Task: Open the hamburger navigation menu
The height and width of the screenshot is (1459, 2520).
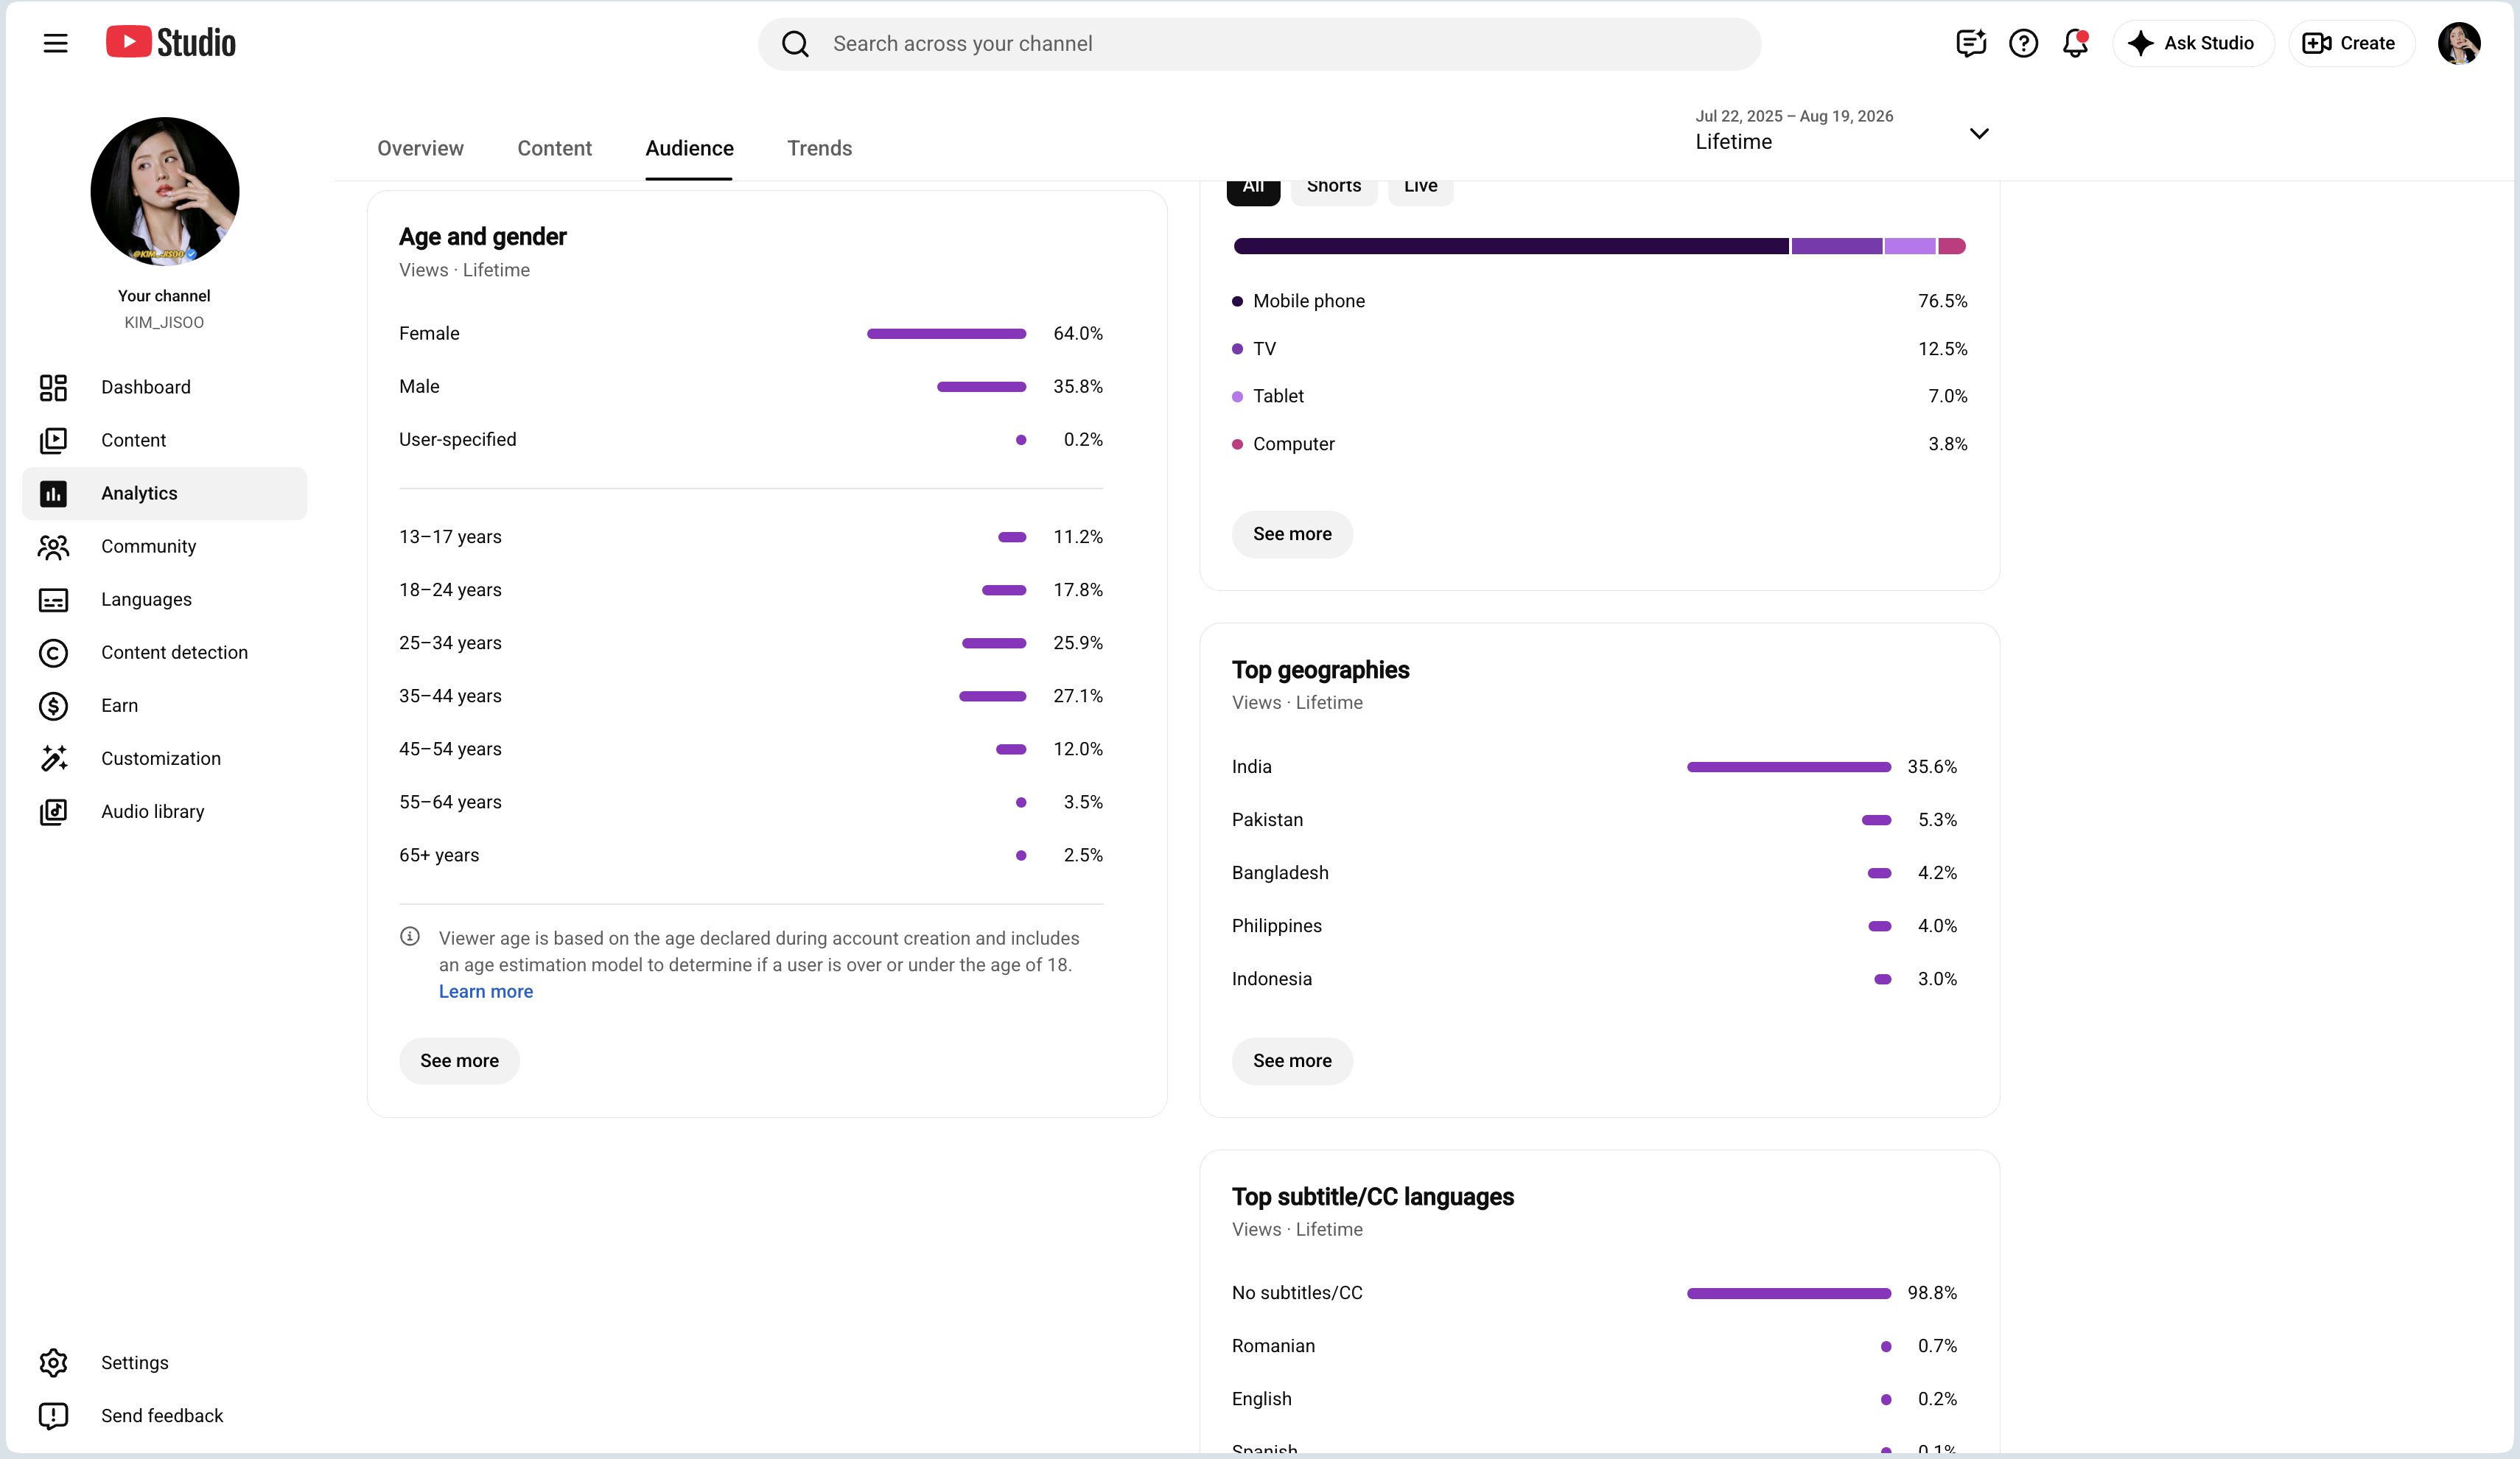Action: point(55,43)
